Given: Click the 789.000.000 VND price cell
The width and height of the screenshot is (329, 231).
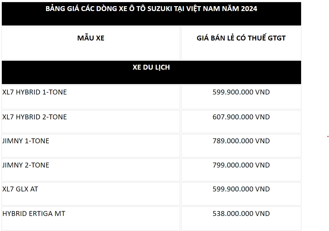Looking at the screenshot, I should coord(241,146).
